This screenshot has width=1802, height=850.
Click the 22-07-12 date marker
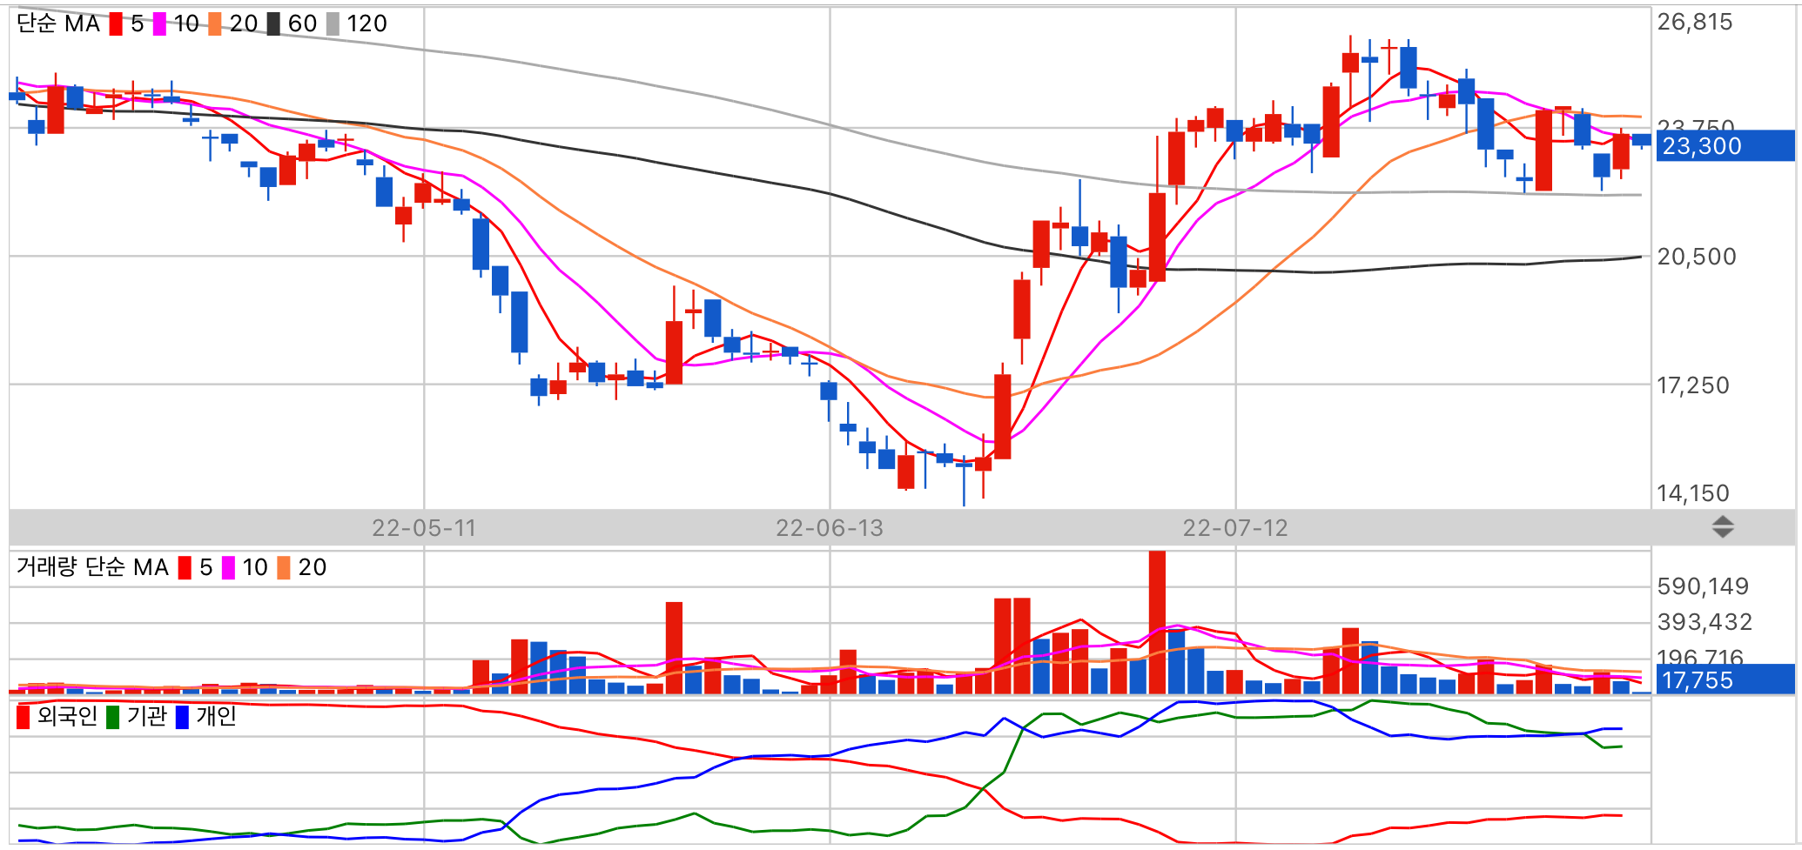1235,528
